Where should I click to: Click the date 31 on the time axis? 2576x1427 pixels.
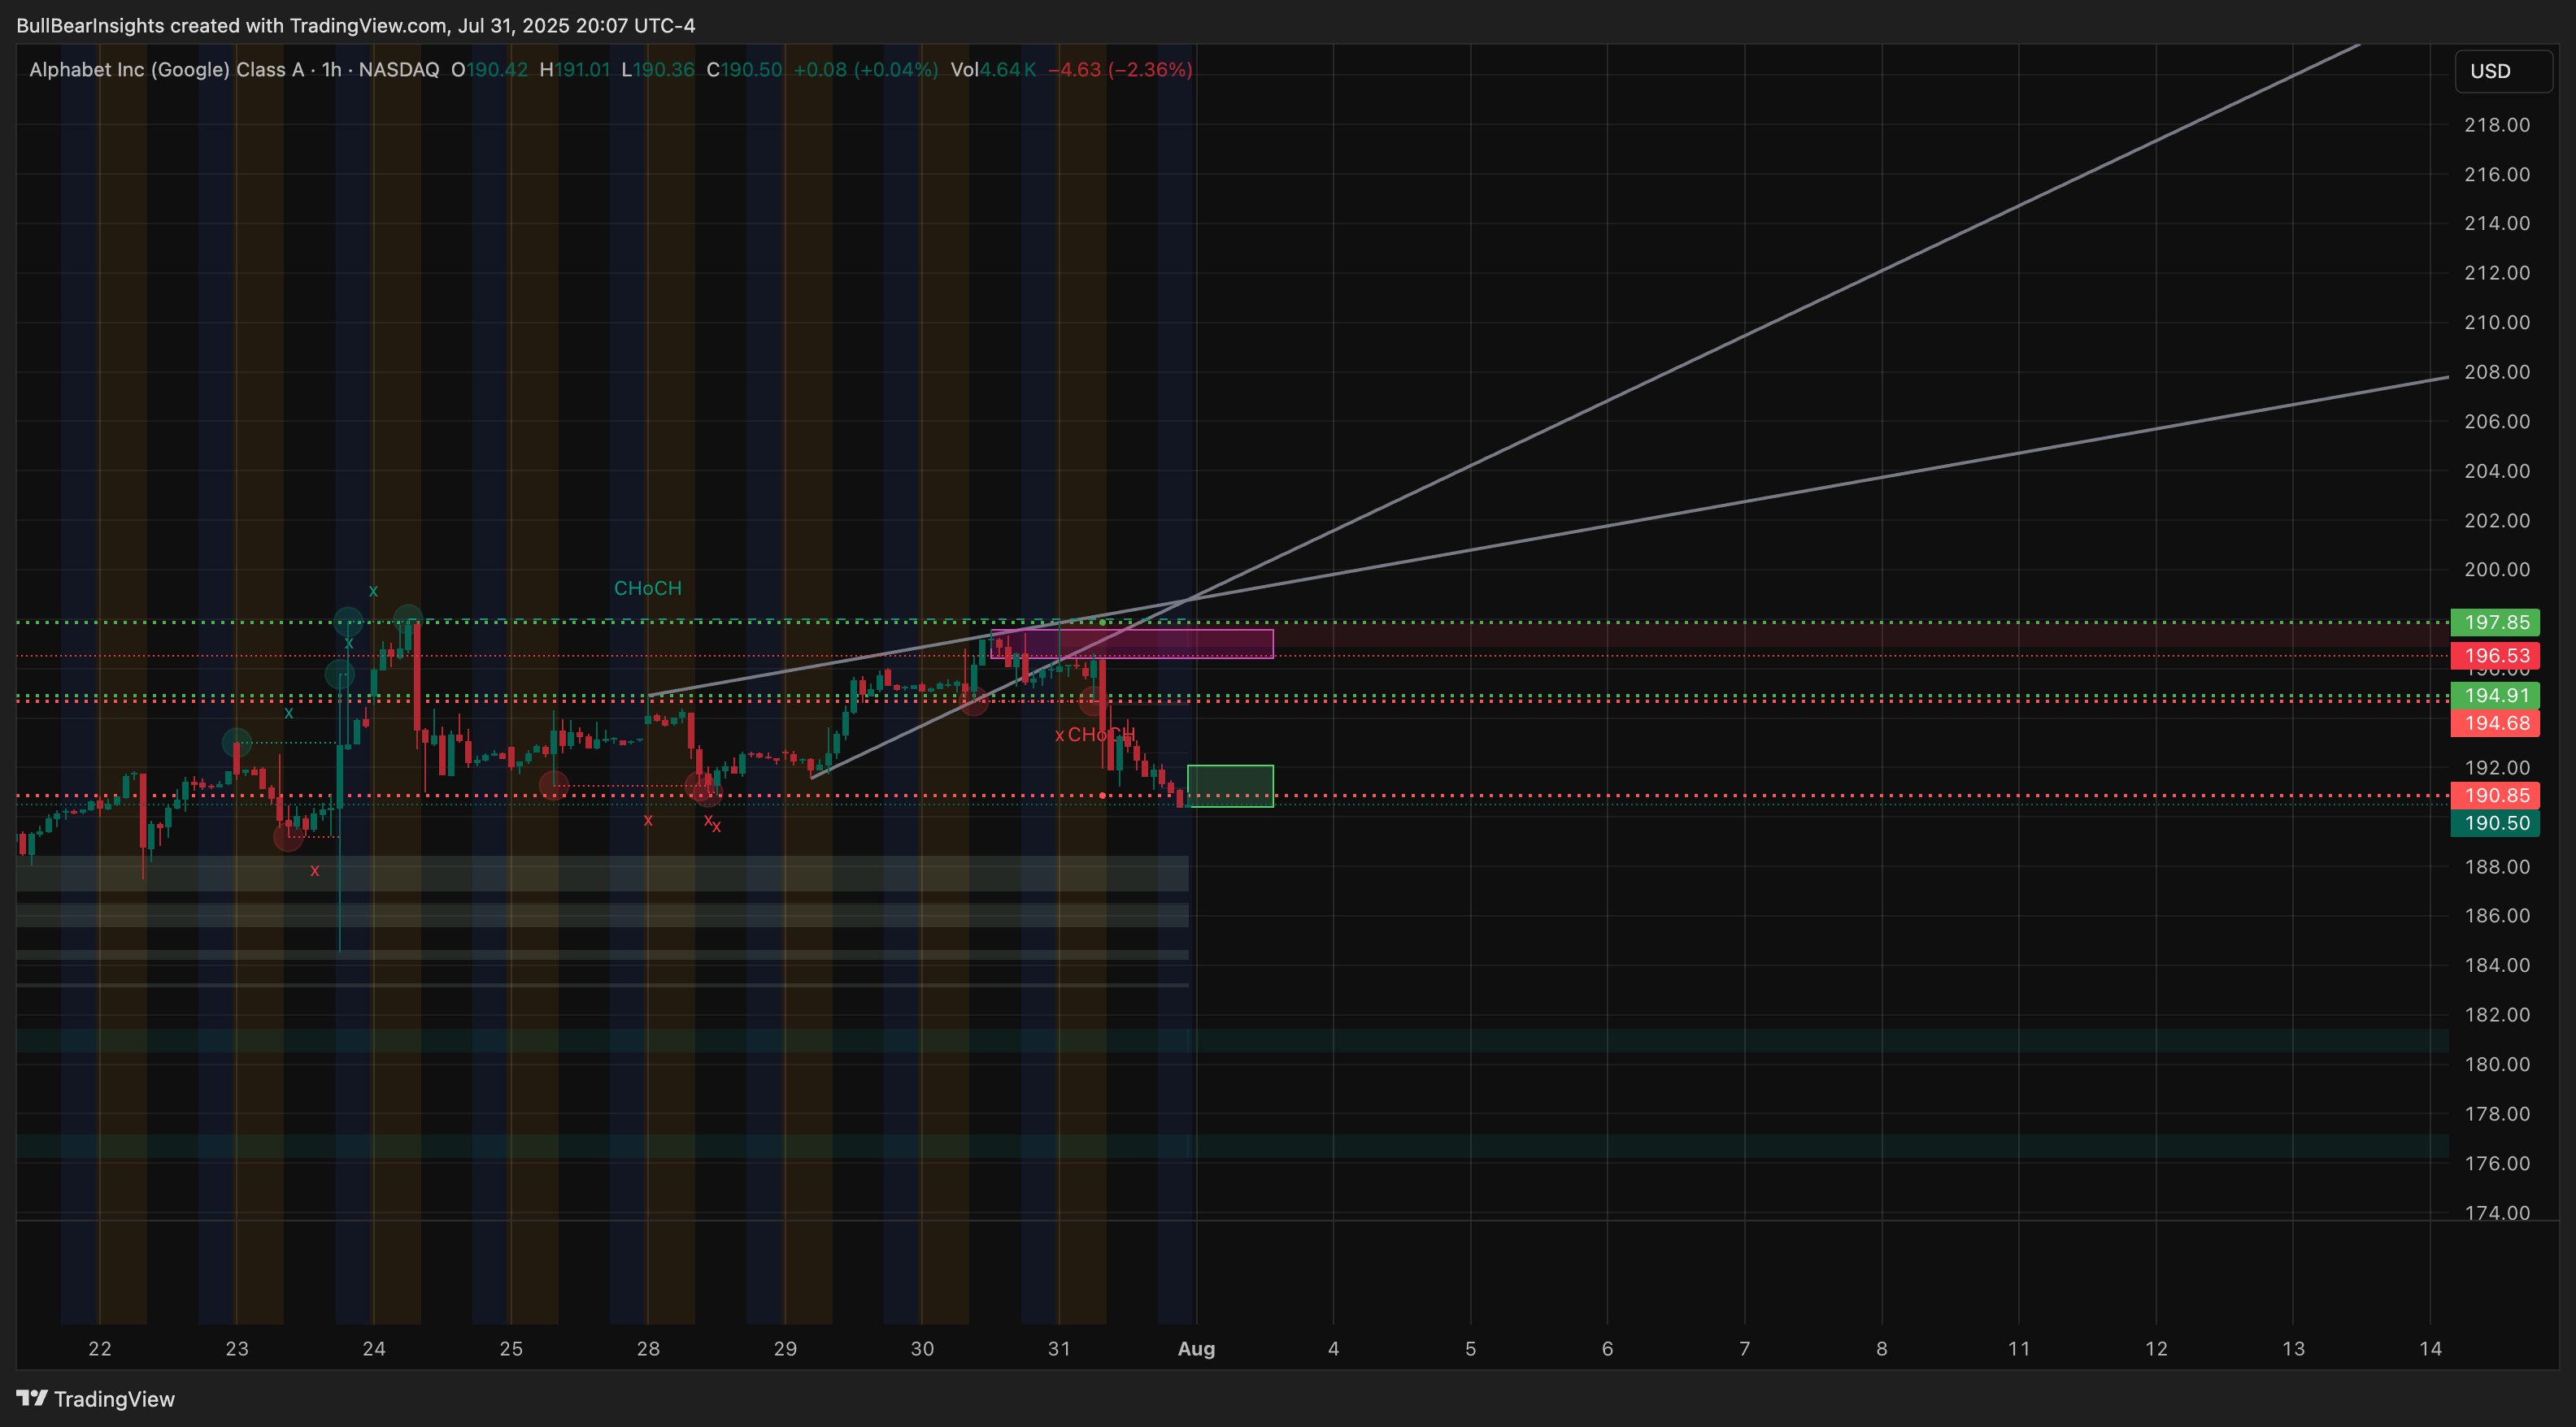[x=1059, y=1349]
